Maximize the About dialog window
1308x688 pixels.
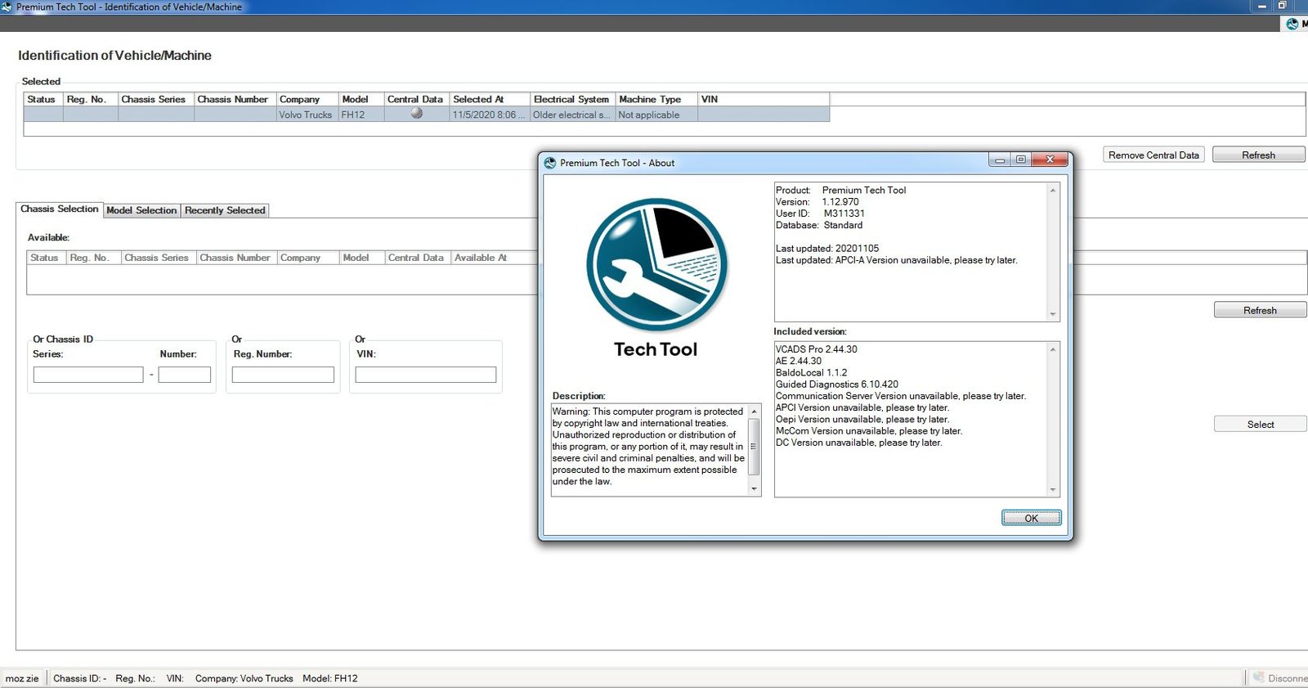(1021, 160)
